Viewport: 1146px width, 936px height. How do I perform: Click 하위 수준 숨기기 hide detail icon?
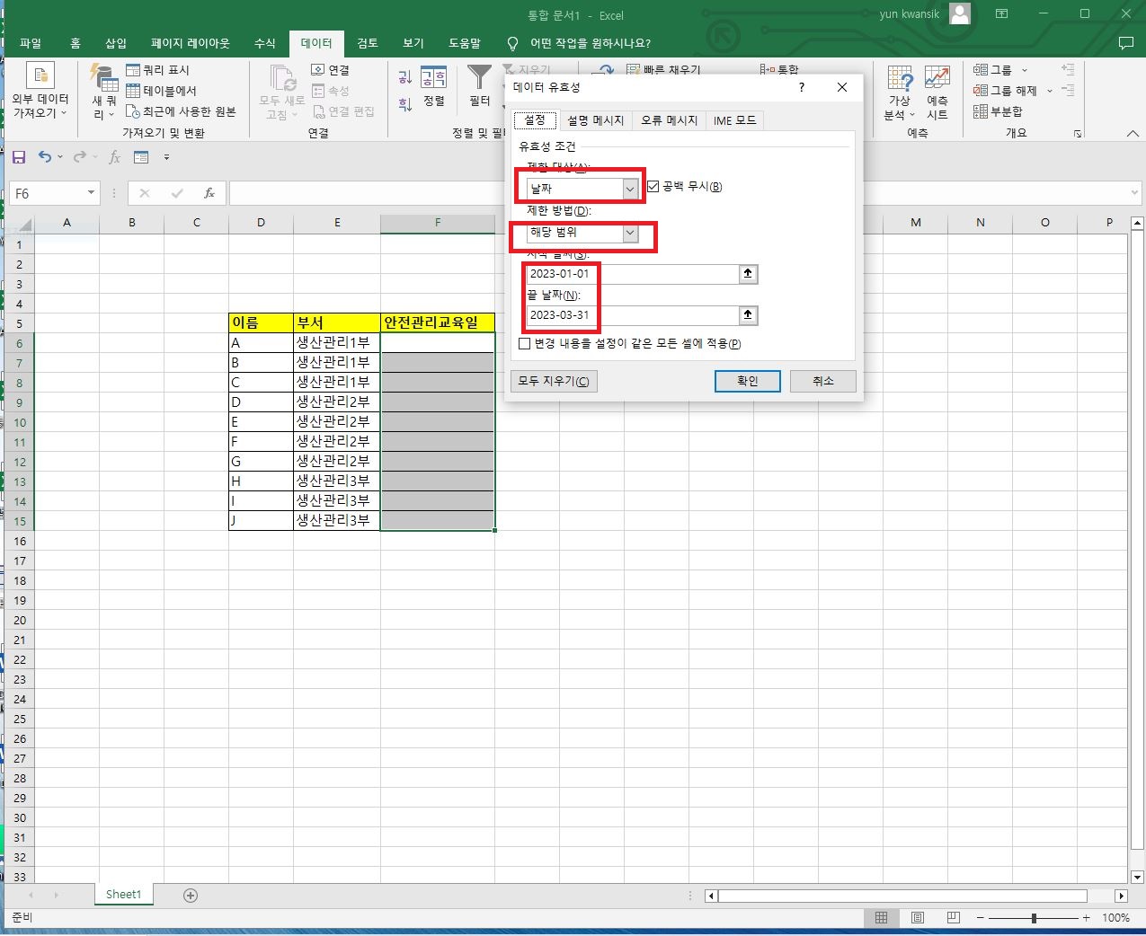[1068, 90]
